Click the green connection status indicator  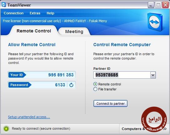pyautogui.click(x=6, y=129)
